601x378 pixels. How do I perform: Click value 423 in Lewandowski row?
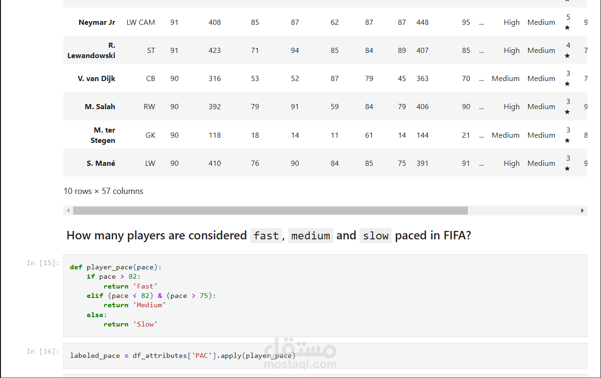click(215, 50)
